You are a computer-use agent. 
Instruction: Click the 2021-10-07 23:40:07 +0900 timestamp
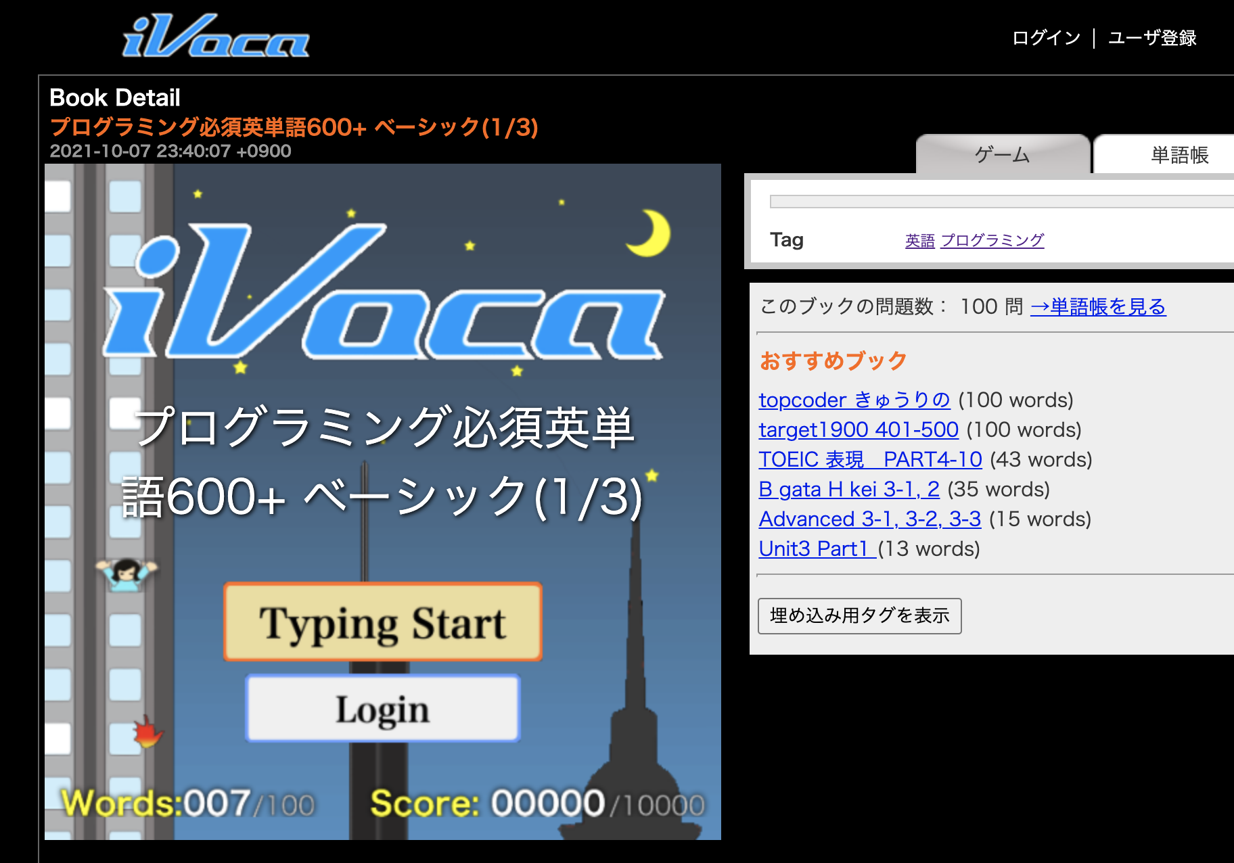pos(170,151)
